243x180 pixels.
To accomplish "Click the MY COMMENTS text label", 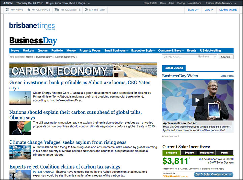I will [x=71, y=10].
